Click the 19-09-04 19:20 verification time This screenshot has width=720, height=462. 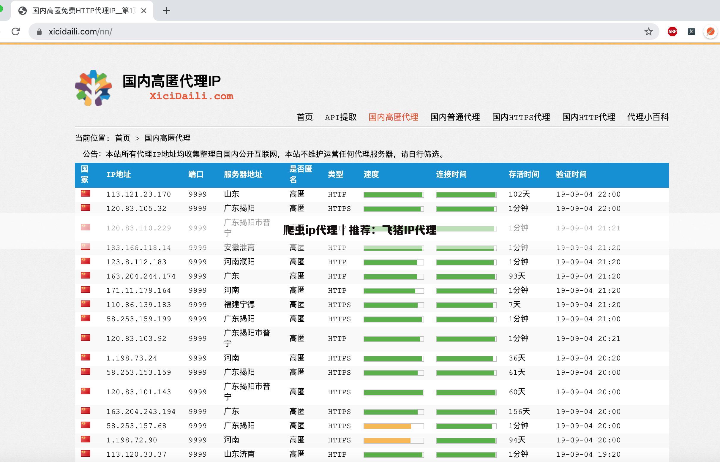(588, 455)
